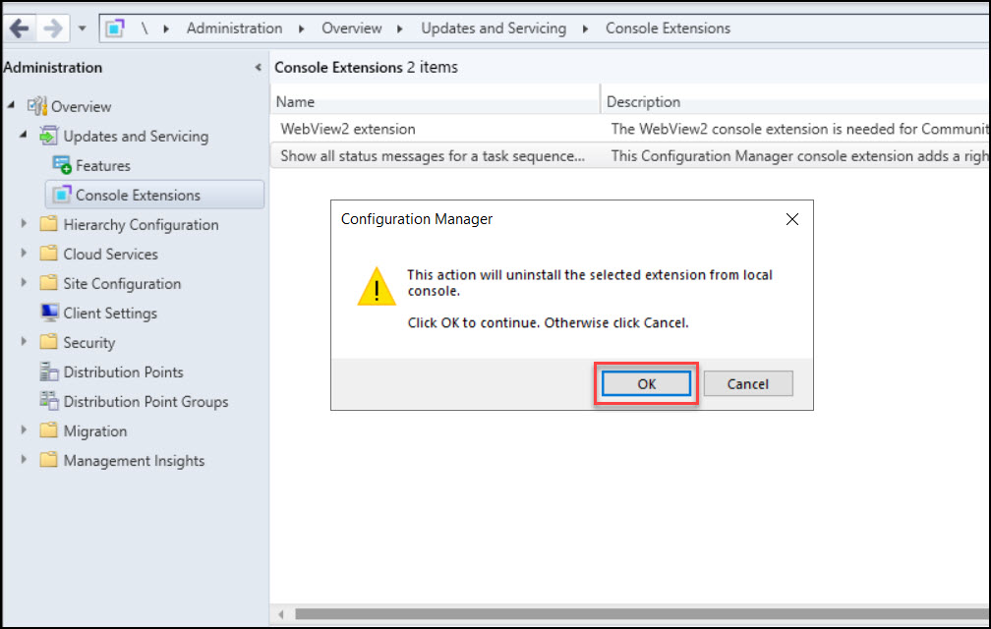Select Overview in the breadcrumb bar
Image resolution: width=991 pixels, height=629 pixels.
click(x=351, y=29)
